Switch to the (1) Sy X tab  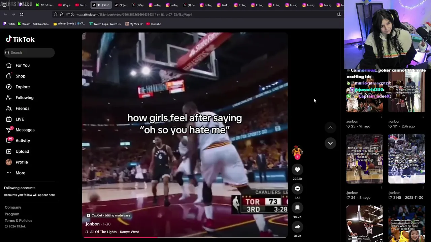138,5
